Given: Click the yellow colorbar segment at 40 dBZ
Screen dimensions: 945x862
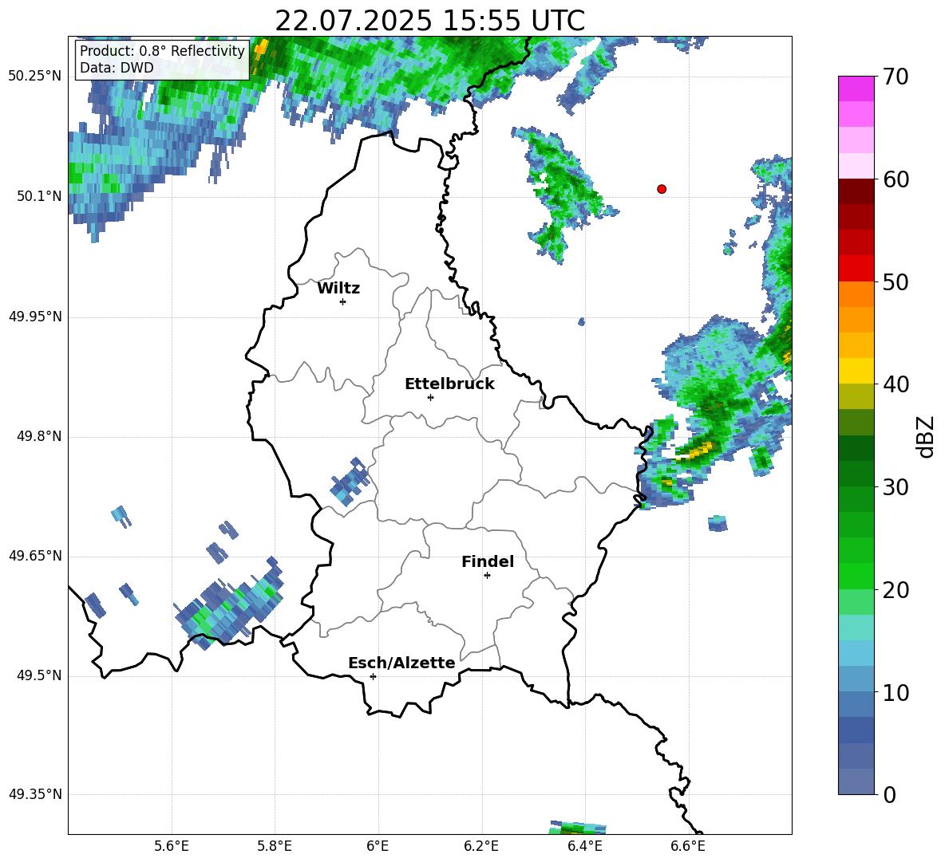Looking at the screenshot, I should pyautogui.click(x=856, y=371).
